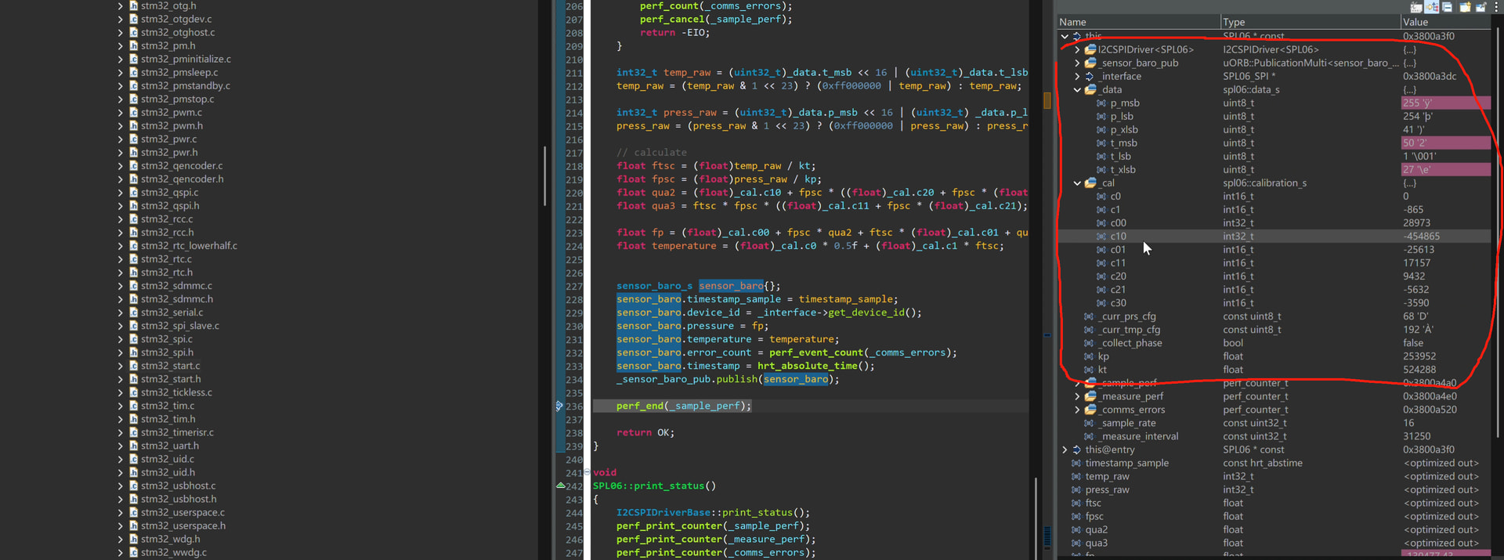Viewport: 1504px width, 560px height.
Task: Click Show Type Names icon in Variables toolbar
Action: click(1416, 7)
